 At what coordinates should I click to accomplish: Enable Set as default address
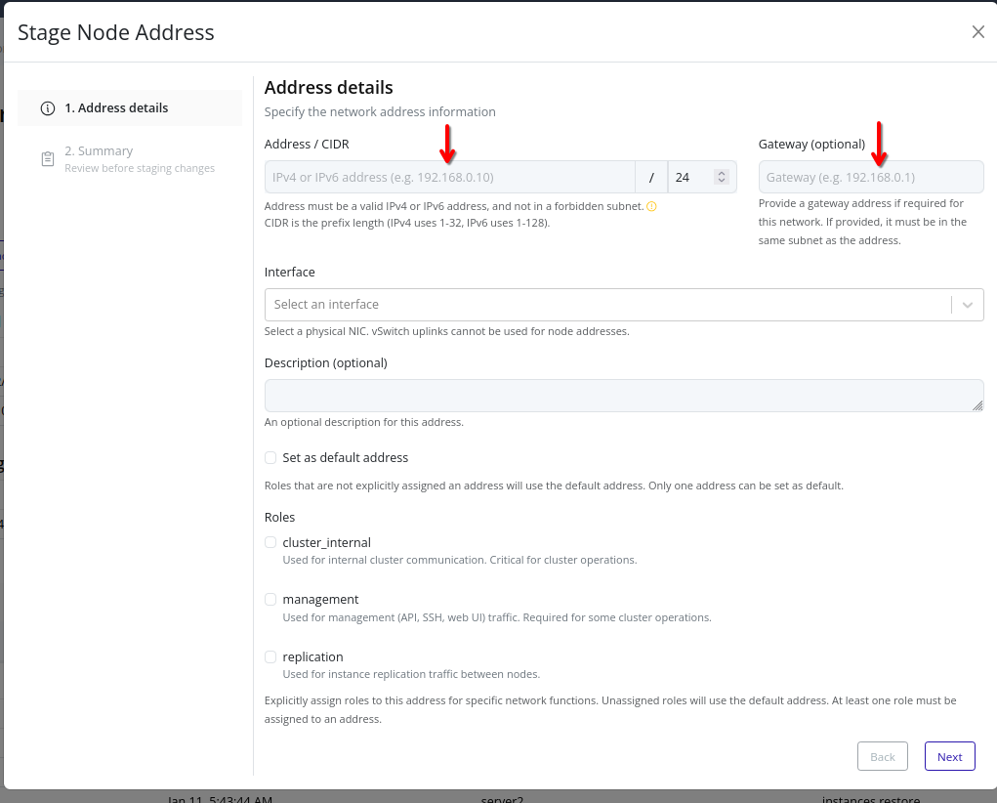pos(270,457)
